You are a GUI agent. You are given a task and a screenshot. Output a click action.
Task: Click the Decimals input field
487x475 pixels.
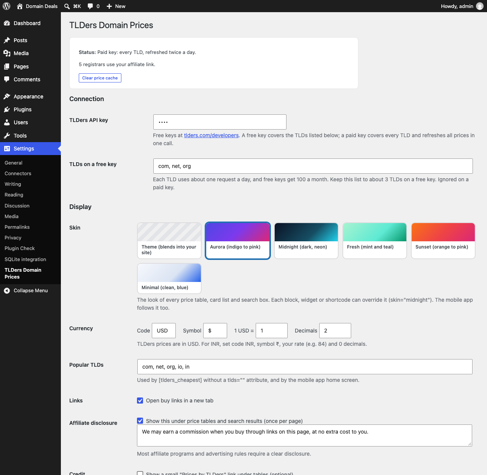point(335,331)
